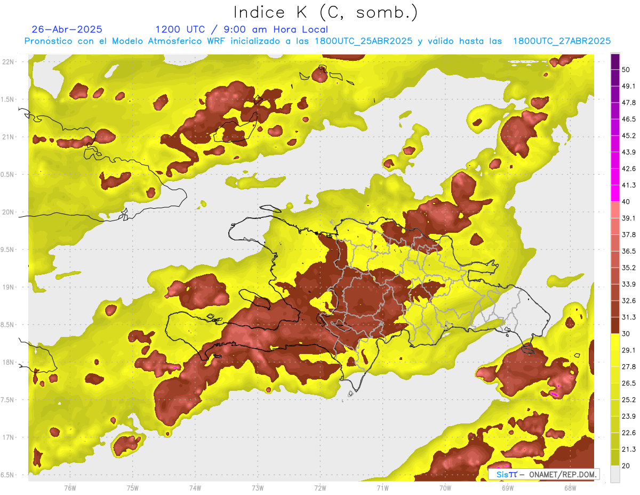Click the '21N' latitude axis label

[x=8, y=137]
